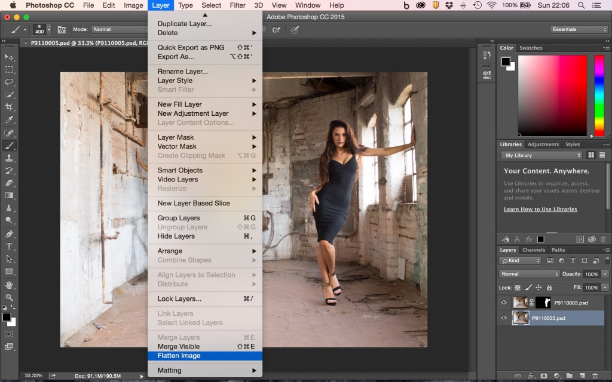
Task: Open the layer styles fx icon
Action: (x=531, y=375)
